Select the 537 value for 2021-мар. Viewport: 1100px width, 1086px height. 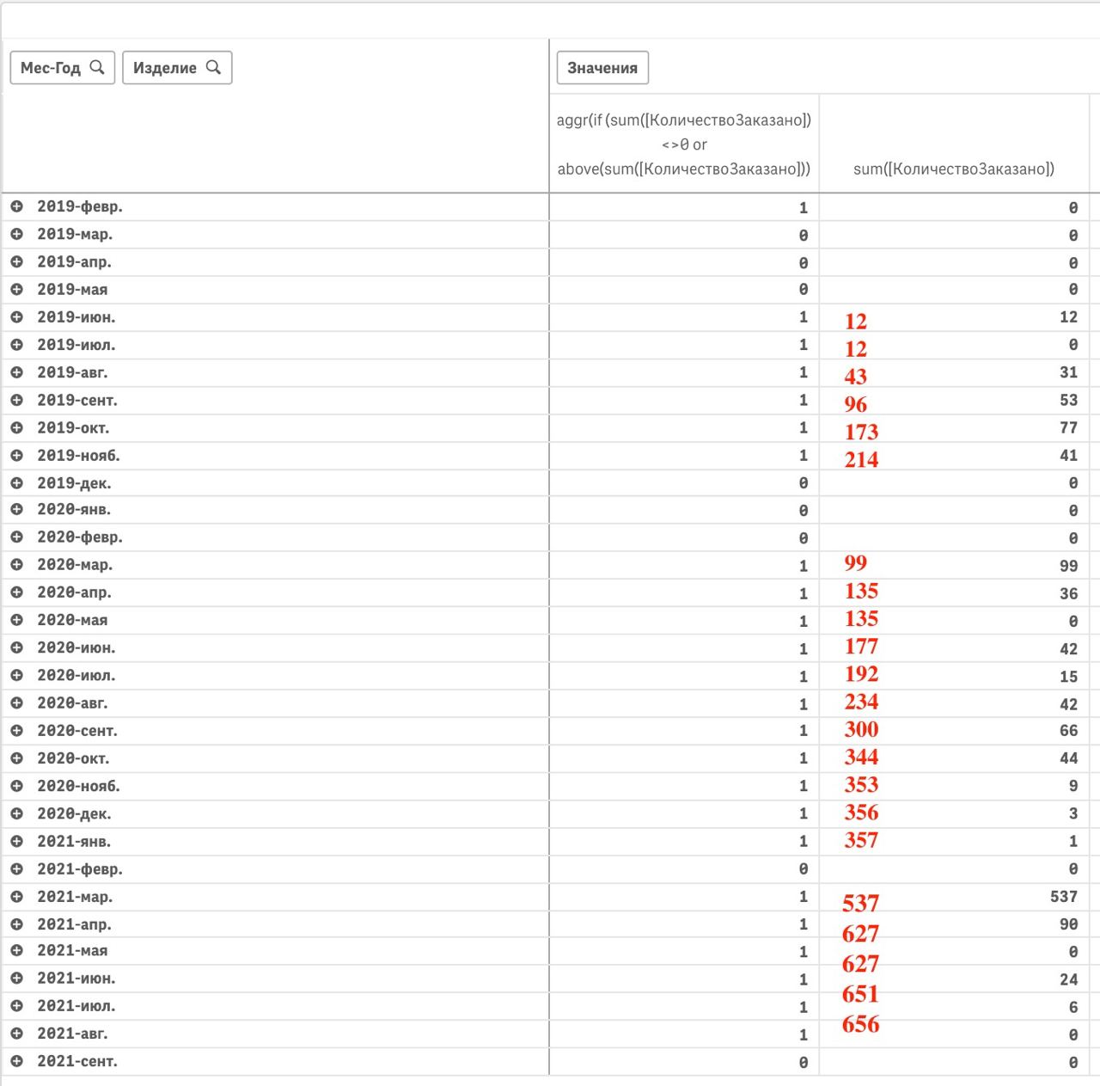1063,897
